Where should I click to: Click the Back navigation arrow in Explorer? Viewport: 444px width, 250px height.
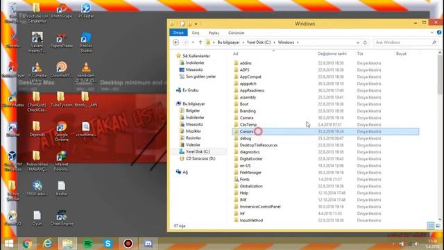(176, 42)
